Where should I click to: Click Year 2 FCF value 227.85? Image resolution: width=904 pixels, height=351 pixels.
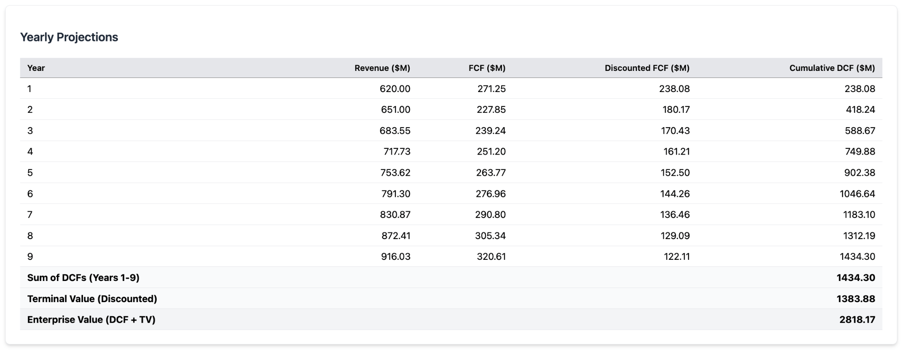click(491, 109)
